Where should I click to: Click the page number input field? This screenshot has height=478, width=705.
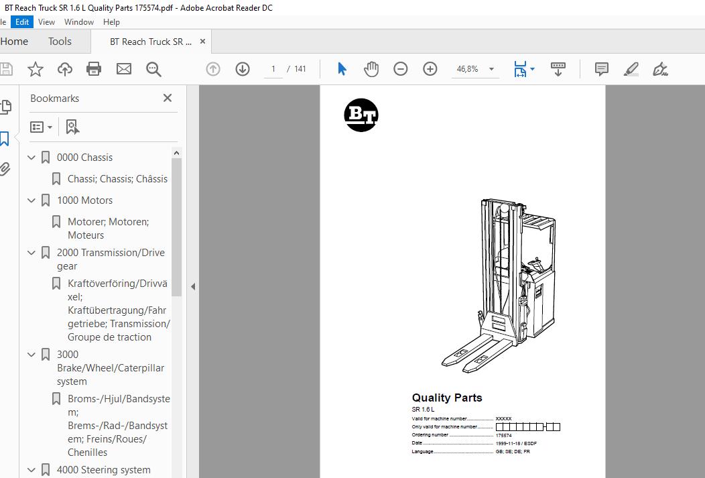[x=273, y=69]
